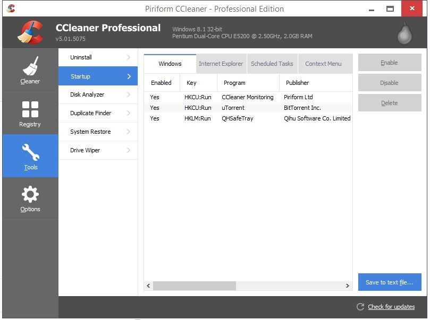Click the CCleaner logo in header
430x320 pixels.
pyautogui.click(x=30, y=32)
